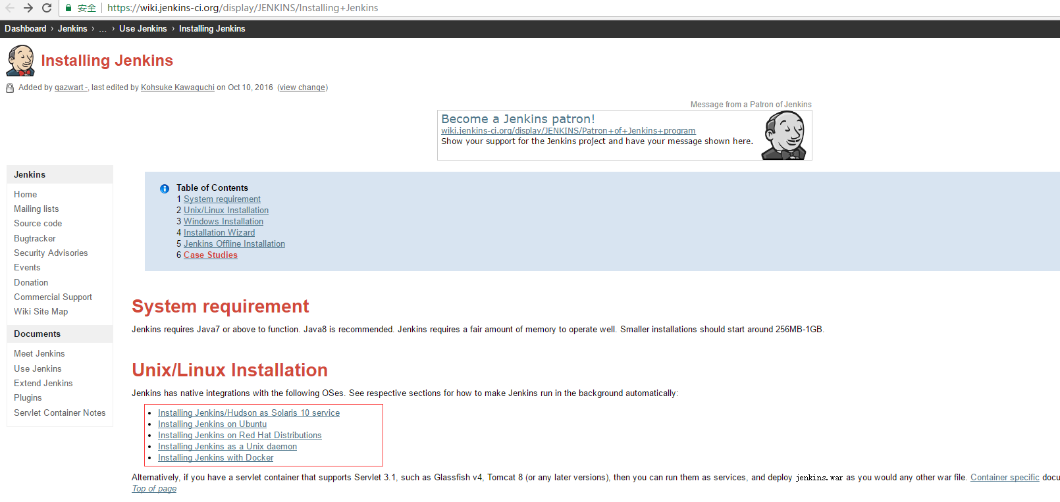Screen dimensions: 1060x502
Task: Click the page restrictions lock icon
Action: point(10,88)
